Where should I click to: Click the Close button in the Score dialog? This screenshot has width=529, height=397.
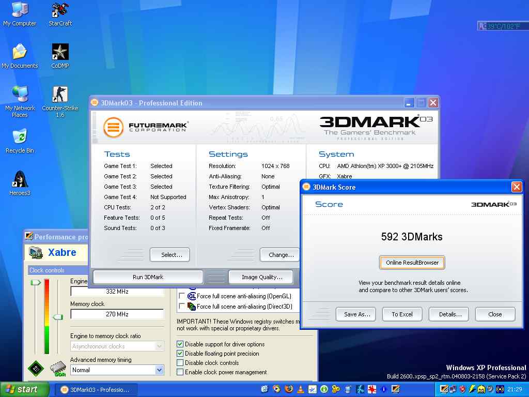pos(495,314)
